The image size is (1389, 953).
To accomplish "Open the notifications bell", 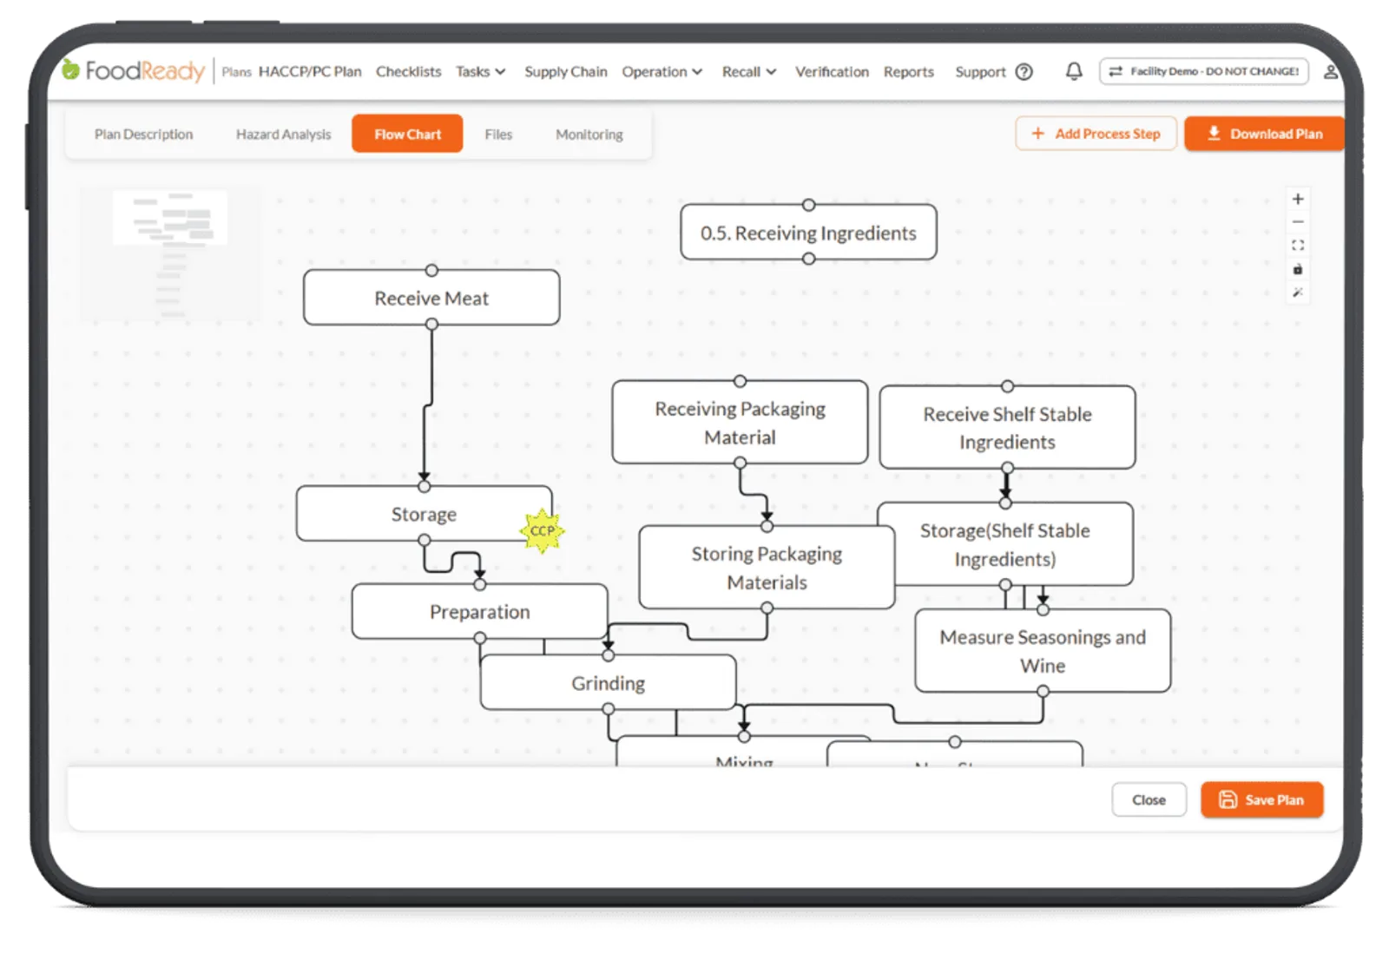I will pyautogui.click(x=1074, y=71).
